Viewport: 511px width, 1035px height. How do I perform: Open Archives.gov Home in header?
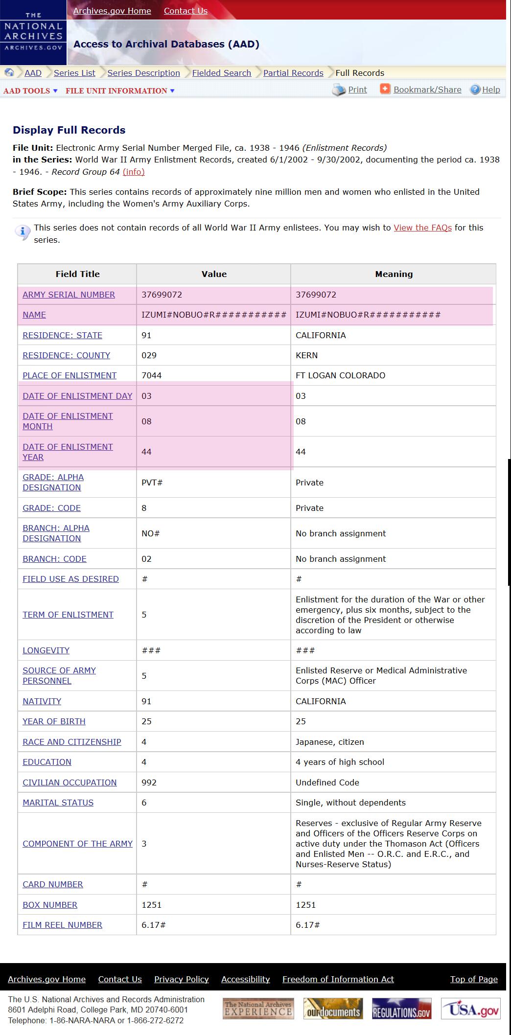coord(112,11)
